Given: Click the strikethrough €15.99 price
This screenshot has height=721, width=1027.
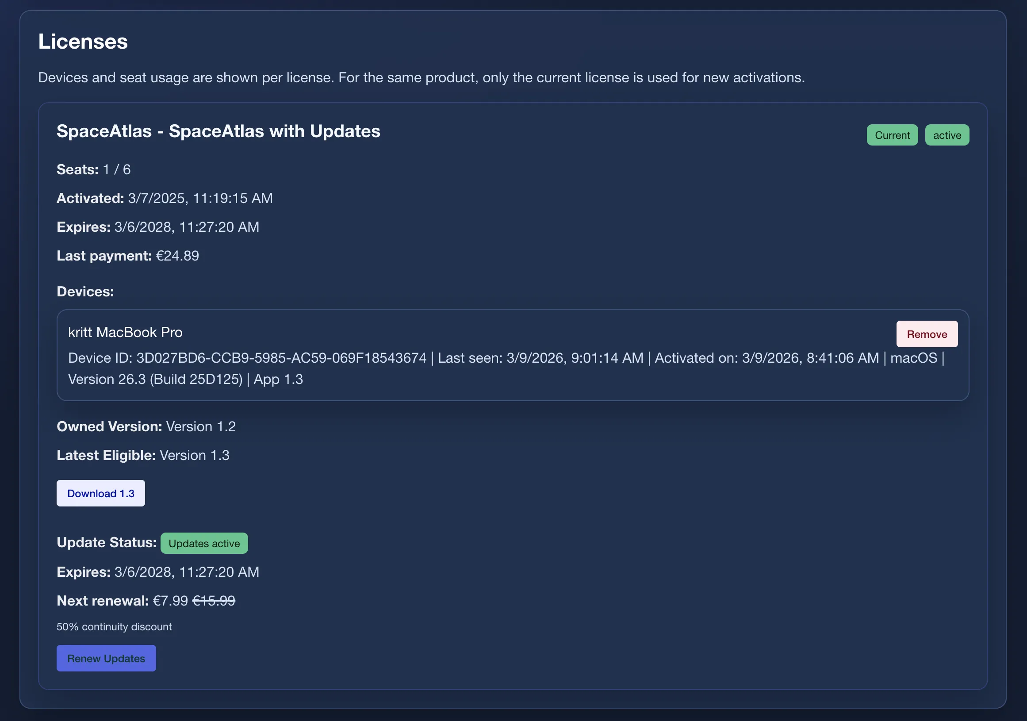Looking at the screenshot, I should (214, 601).
